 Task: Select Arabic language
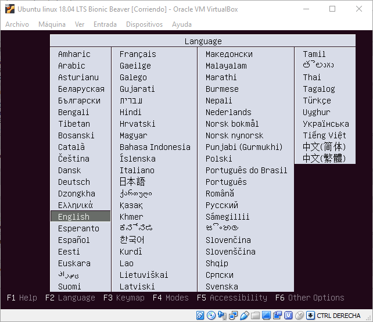tap(71, 66)
